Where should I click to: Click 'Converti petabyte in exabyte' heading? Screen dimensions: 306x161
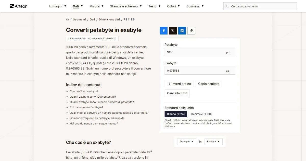104,30
